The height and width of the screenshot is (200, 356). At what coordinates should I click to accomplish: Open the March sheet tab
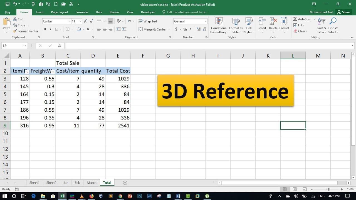point(92,183)
